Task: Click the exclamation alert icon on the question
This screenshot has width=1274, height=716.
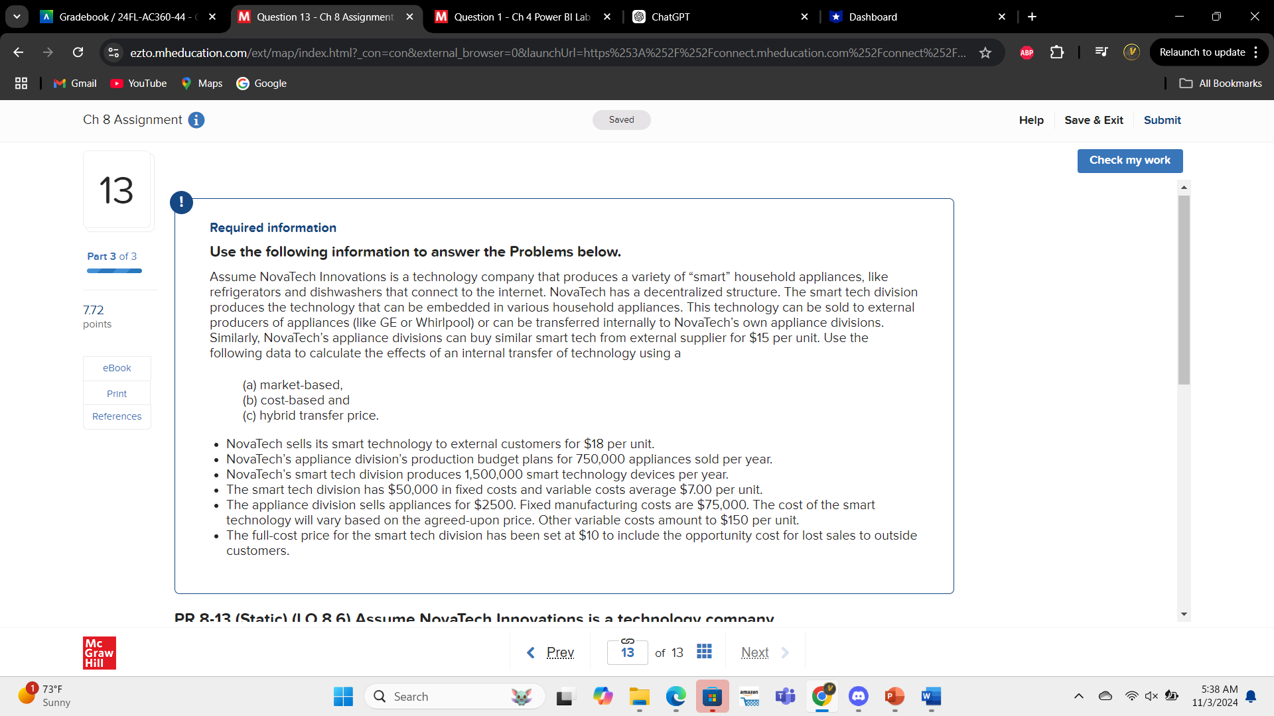Action: coord(181,202)
